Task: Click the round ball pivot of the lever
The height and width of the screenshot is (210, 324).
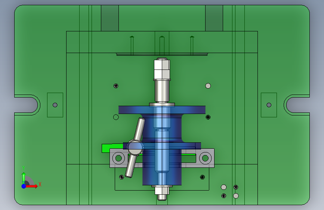Action: [135, 147]
